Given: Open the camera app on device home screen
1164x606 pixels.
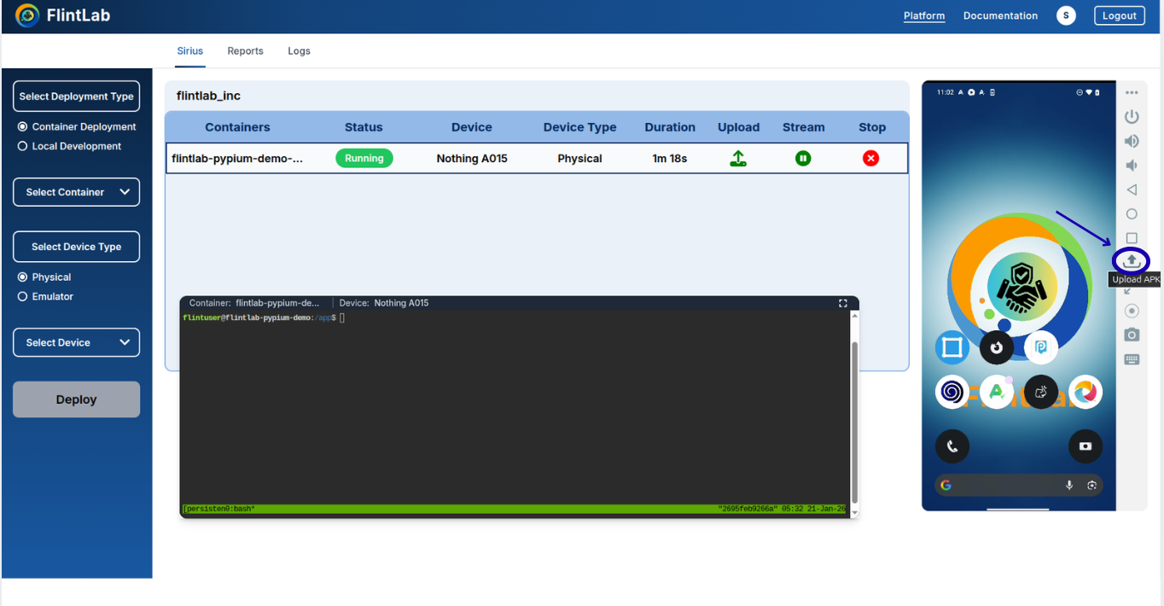Looking at the screenshot, I should point(1085,446).
